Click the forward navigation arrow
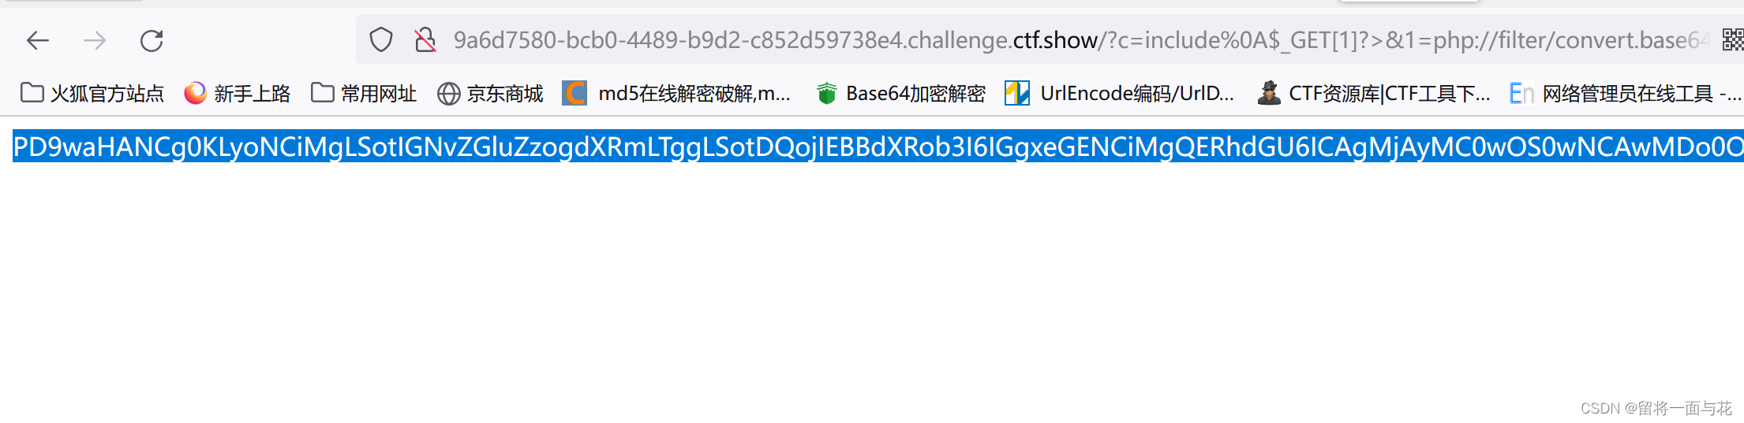This screenshot has height=423, width=1744. coord(95,40)
